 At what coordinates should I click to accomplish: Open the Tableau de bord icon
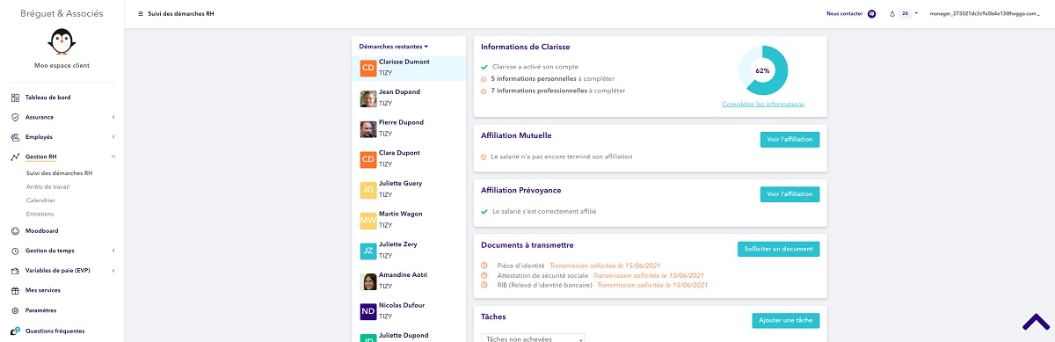pos(16,98)
